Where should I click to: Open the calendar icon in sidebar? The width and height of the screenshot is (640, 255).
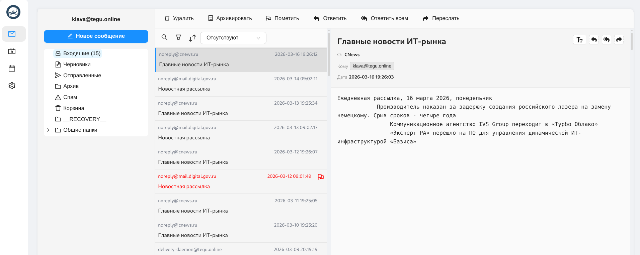[12, 69]
